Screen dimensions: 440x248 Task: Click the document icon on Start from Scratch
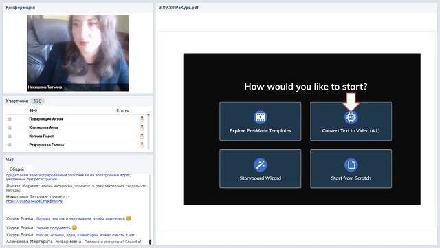(351, 165)
